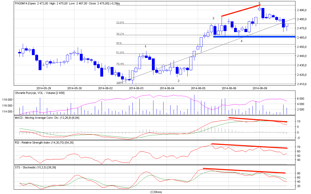Click the 50% Fibonacci level label
The height and width of the screenshot is (194, 311).
[x=119, y=43]
